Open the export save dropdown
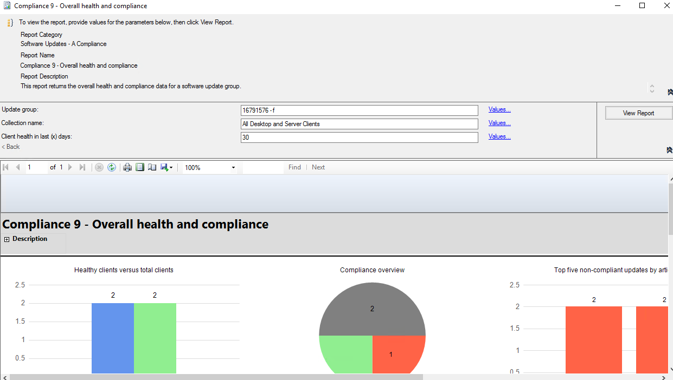This screenshot has width=673, height=380. coord(166,167)
